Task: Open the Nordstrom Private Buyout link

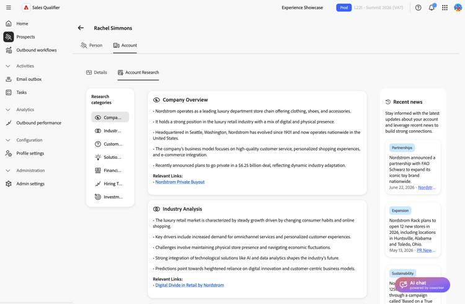Action: click(x=180, y=182)
